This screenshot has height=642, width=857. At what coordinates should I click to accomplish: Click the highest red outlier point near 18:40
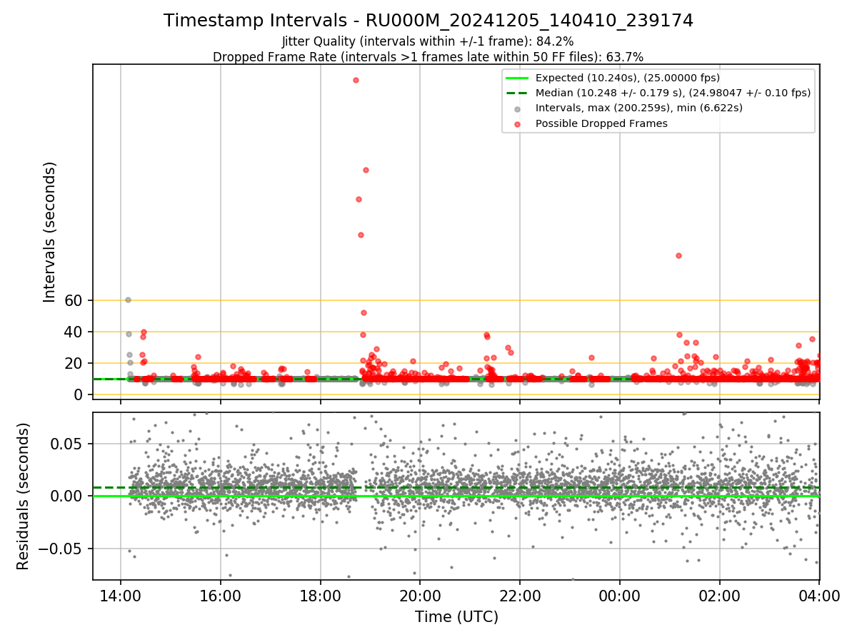tap(356, 80)
